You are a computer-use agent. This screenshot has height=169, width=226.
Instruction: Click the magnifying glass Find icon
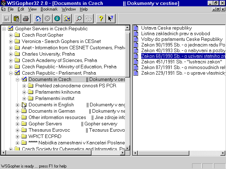coord(79,18)
